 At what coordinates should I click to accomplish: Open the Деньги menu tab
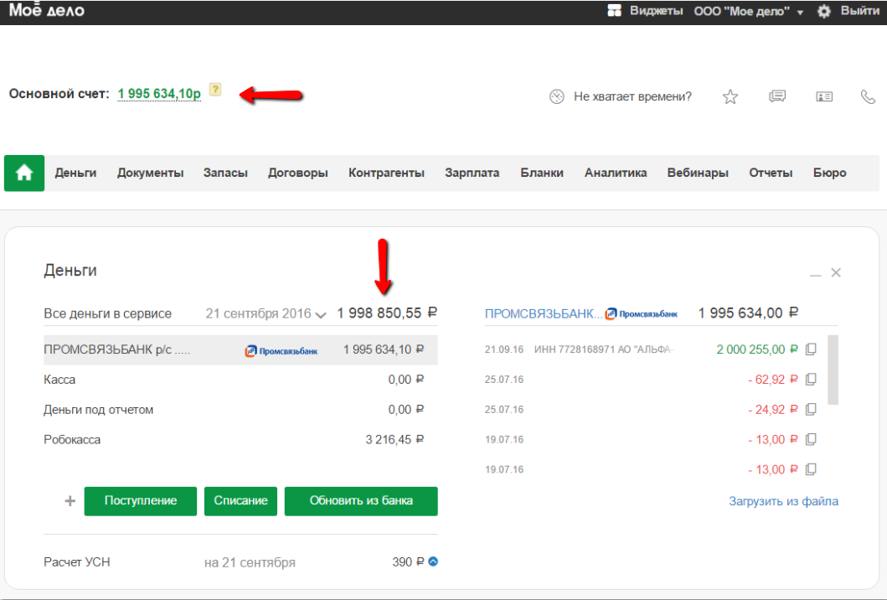tap(75, 173)
